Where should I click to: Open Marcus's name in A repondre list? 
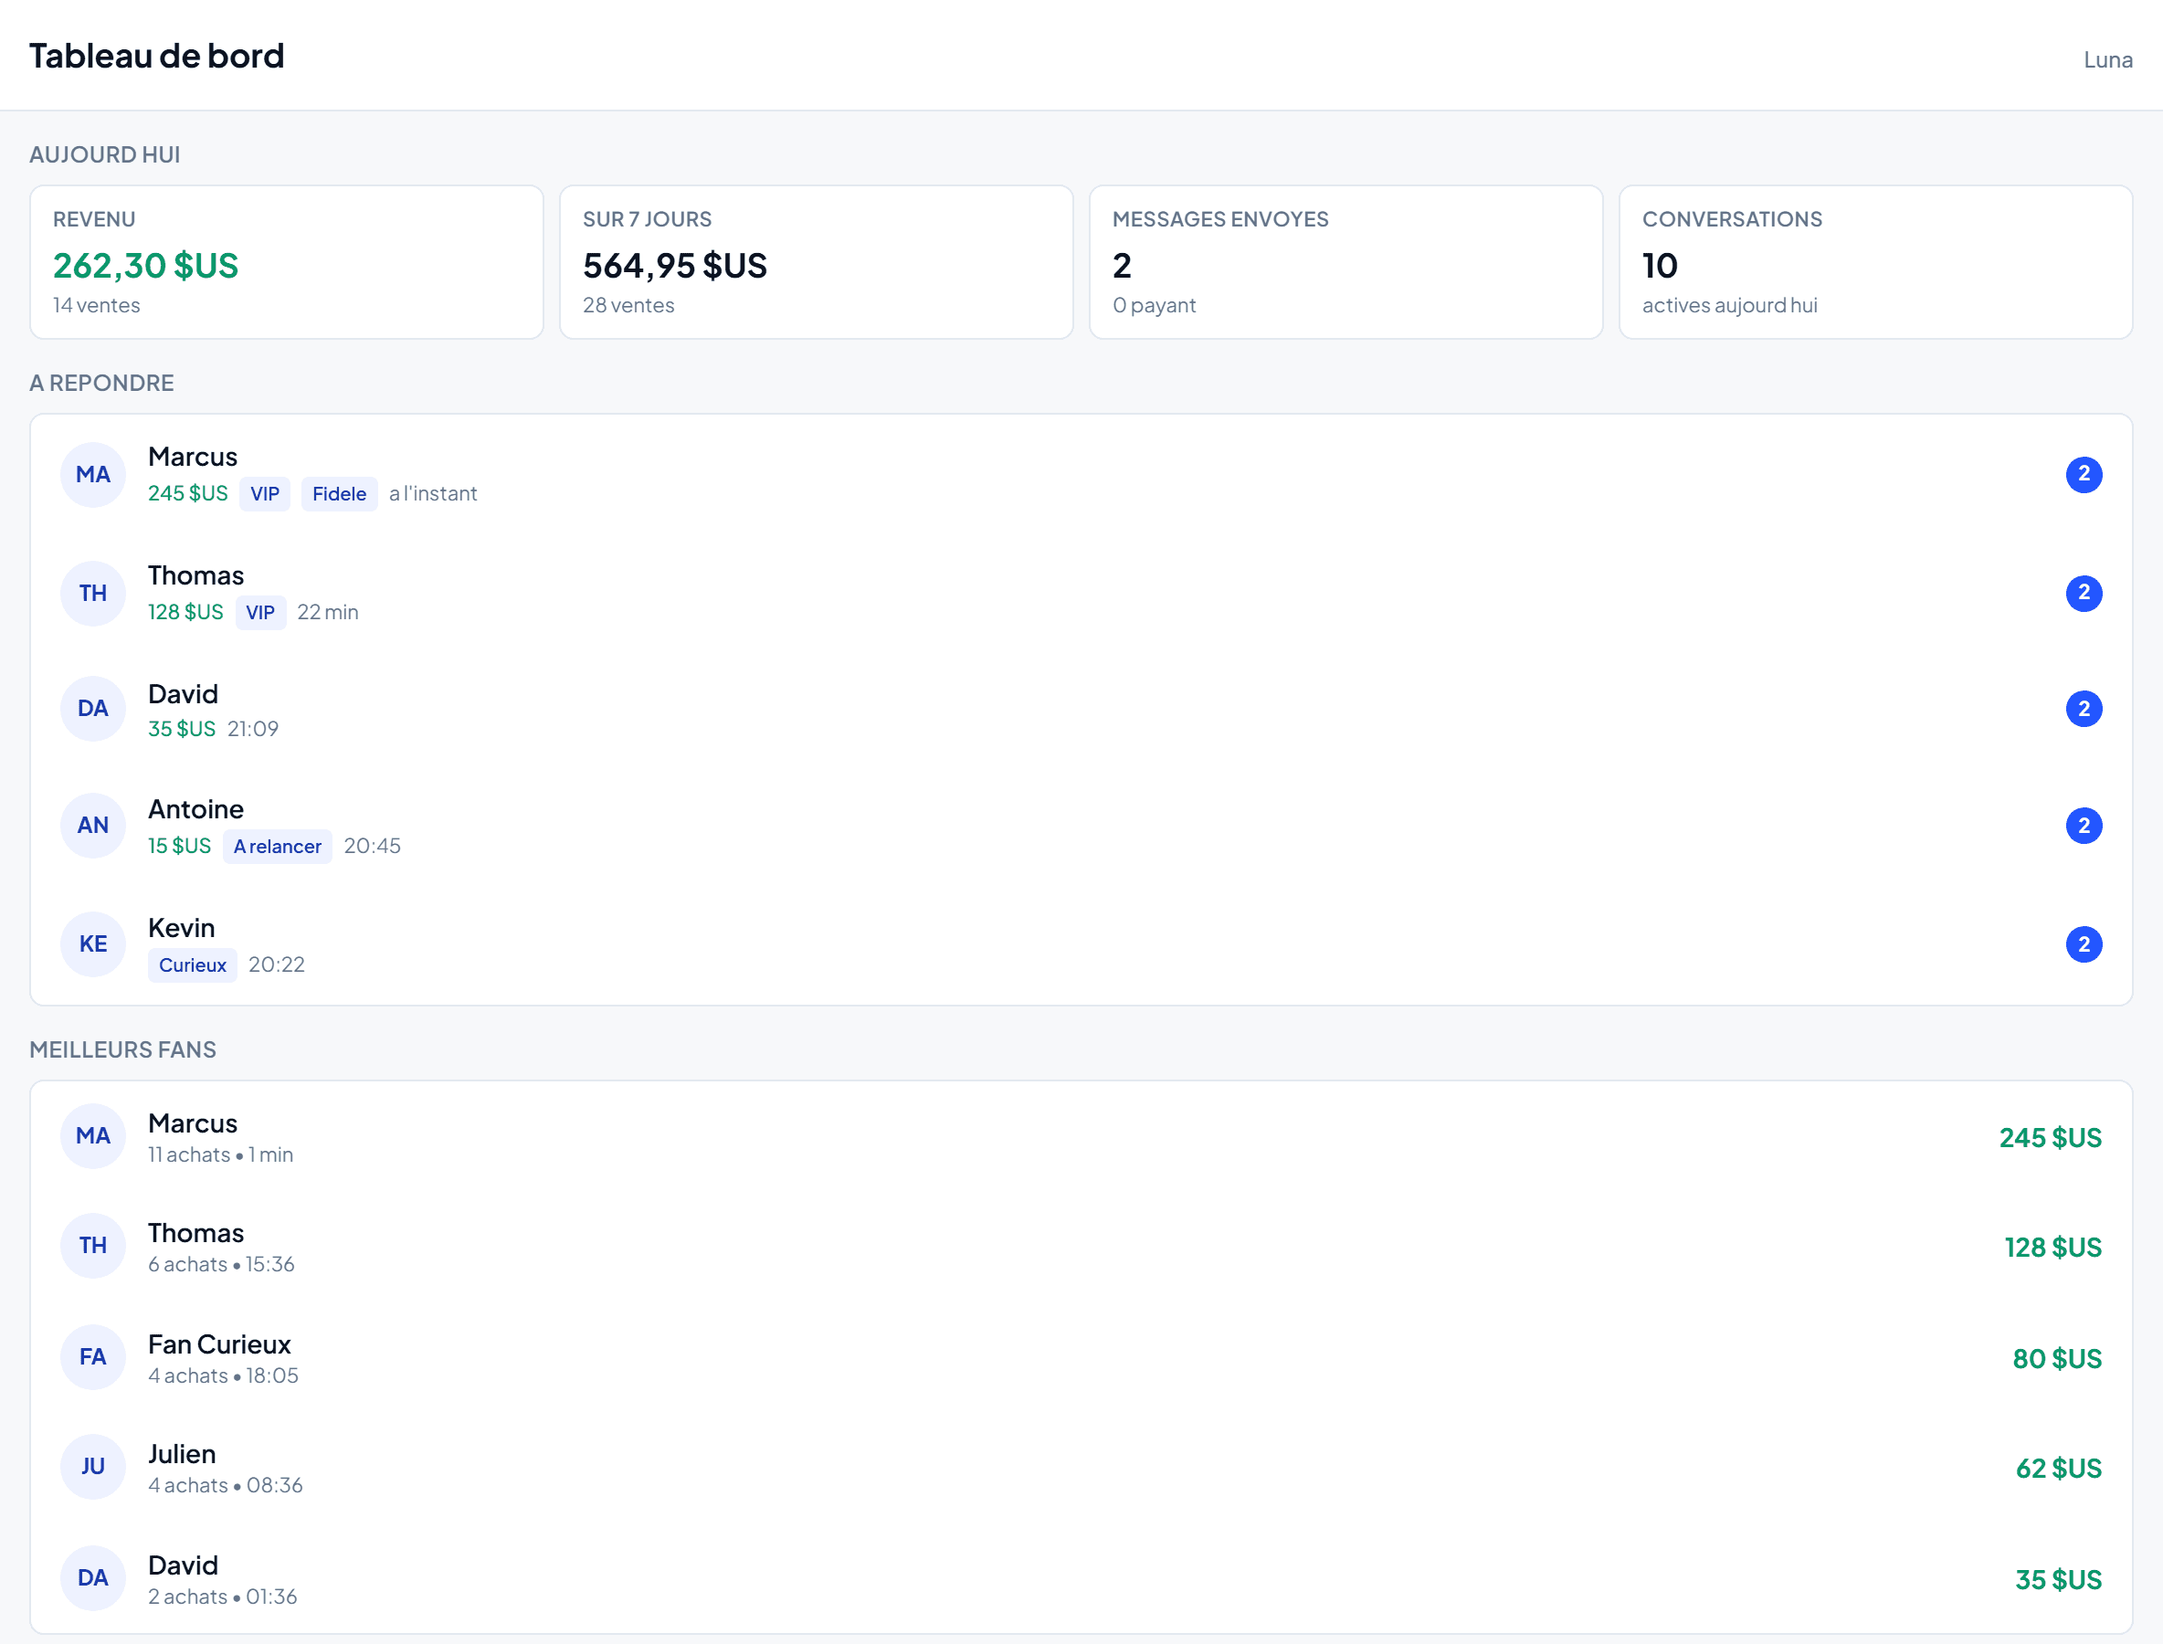point(193,457)
